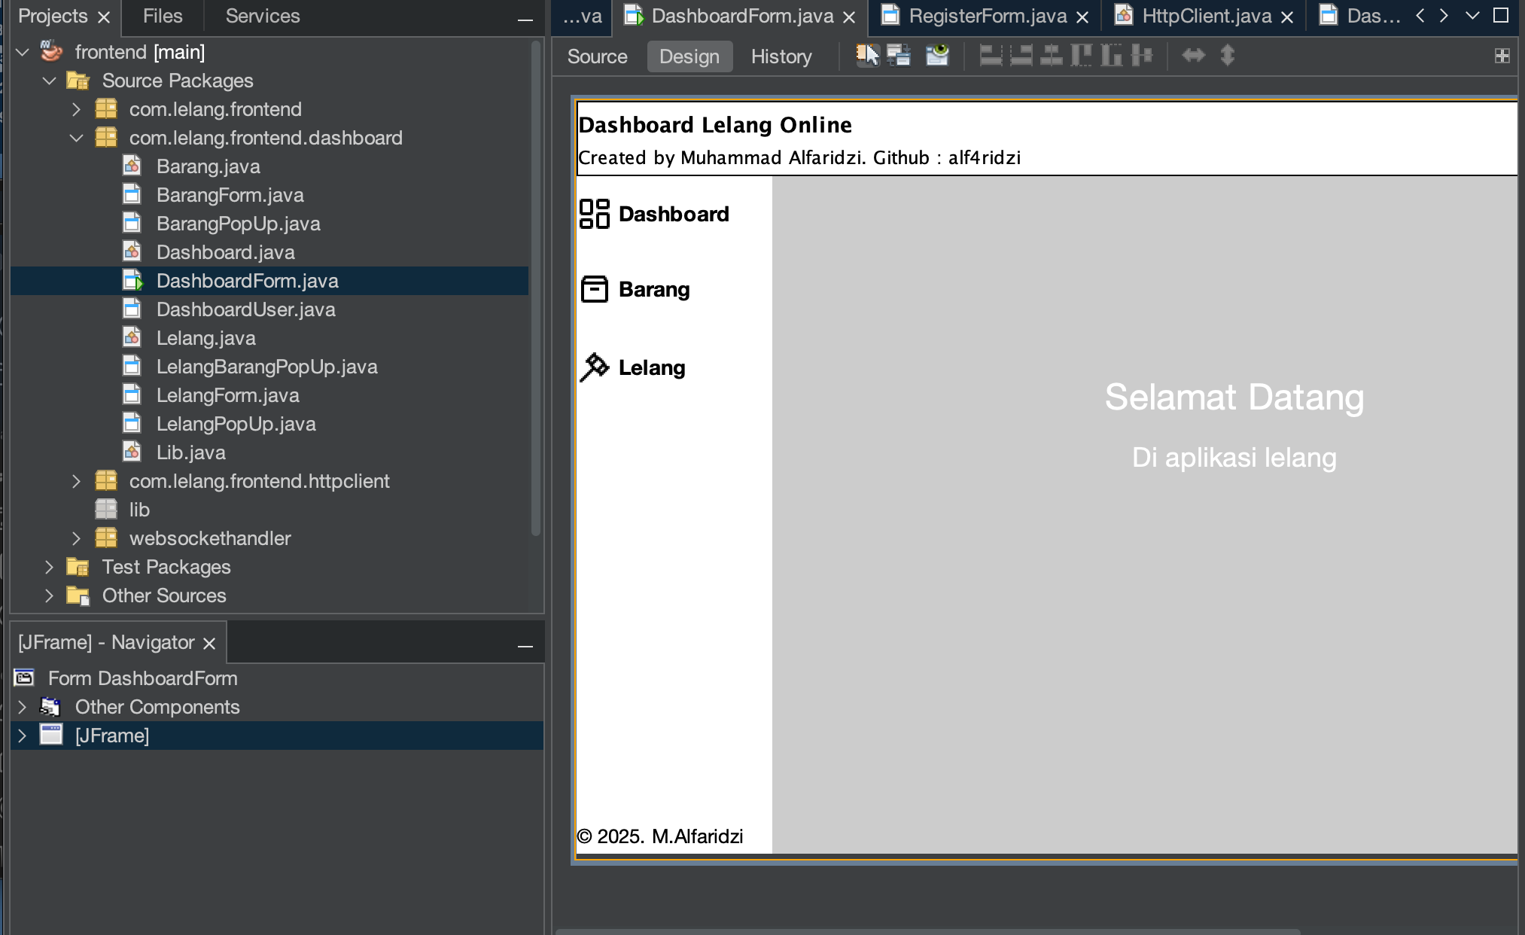The width and height of the screenshot is (1525, 935).
Task: Select the © 2025. M.Alfaridzi footer label
Action: [x=660, y=836]
